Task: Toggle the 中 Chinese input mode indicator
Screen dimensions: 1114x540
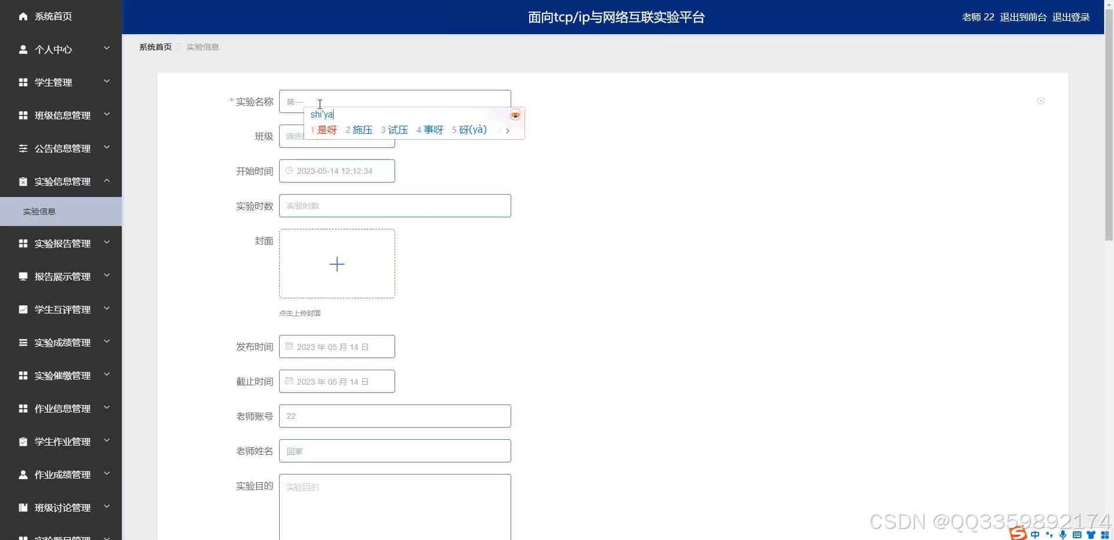Action: (x=1035, y=535)
